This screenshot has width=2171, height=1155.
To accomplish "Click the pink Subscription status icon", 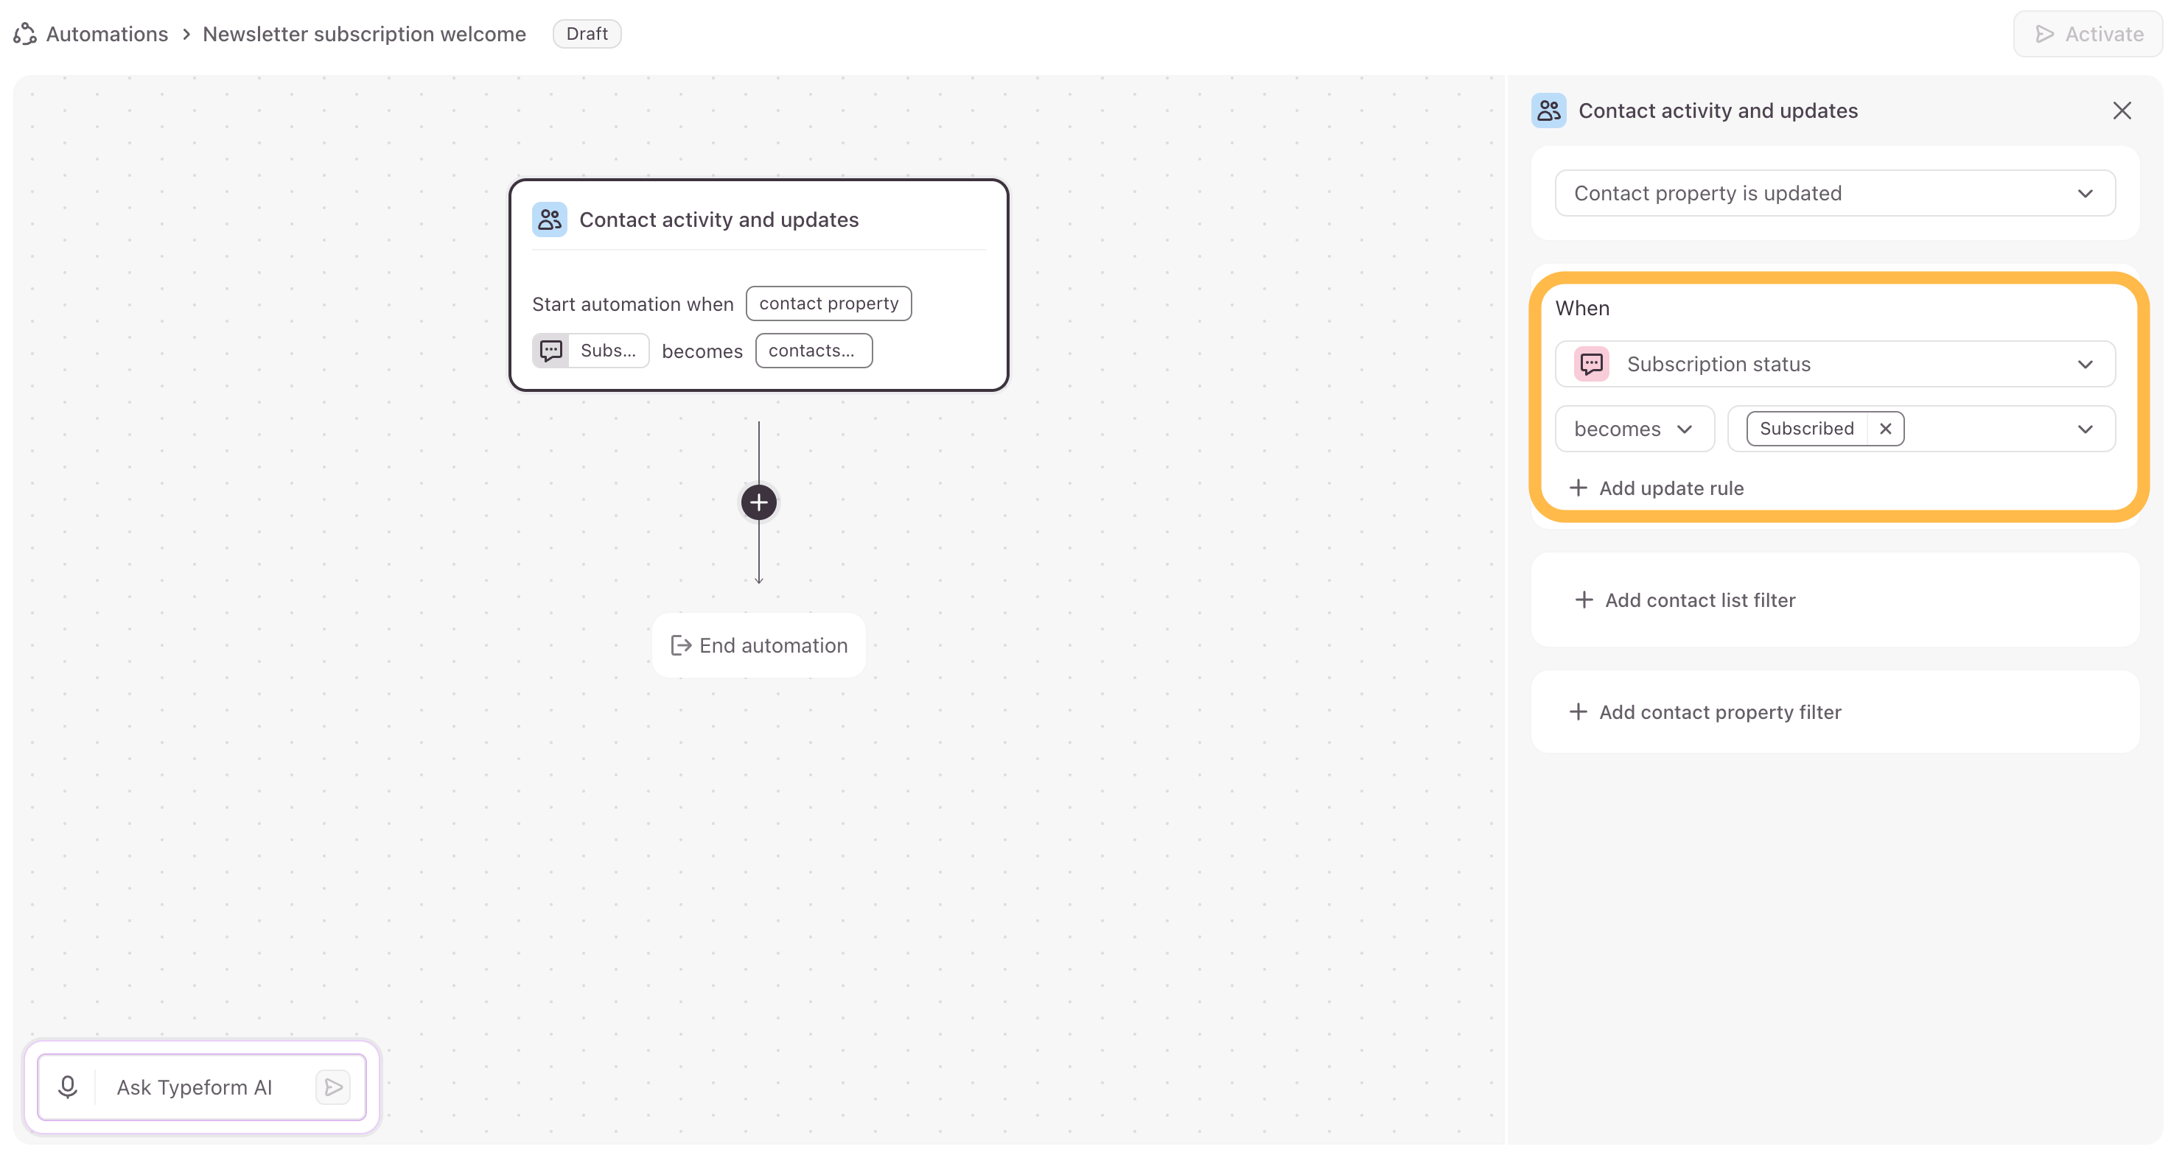I will (1591, 364).
